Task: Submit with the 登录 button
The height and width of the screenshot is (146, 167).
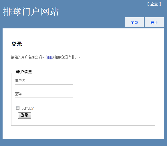Action: [x=25, y=116]
